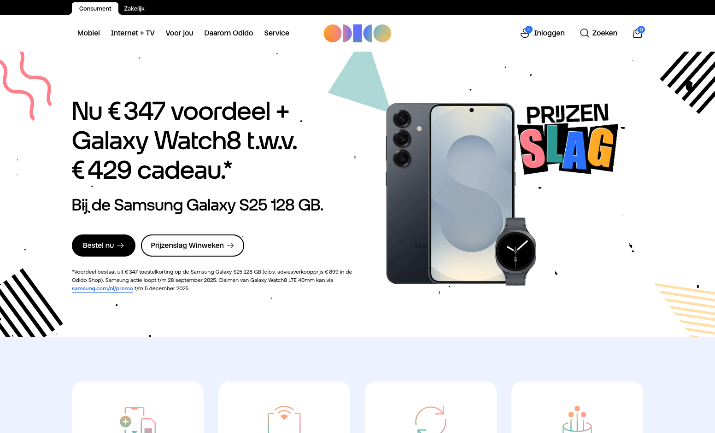
Task: Click the Odido logo
Action: point(357,33)
